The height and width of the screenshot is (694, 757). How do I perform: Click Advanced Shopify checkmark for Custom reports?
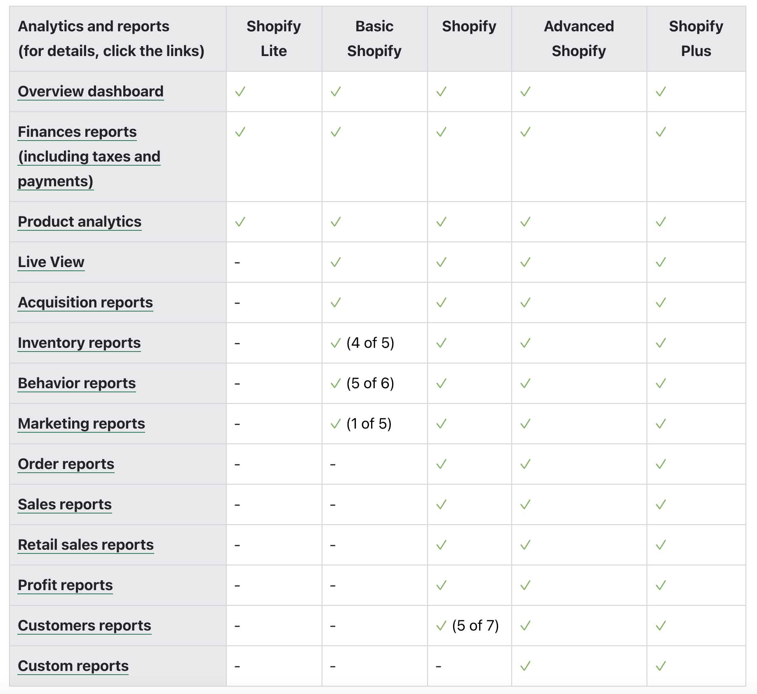(525, 666)
